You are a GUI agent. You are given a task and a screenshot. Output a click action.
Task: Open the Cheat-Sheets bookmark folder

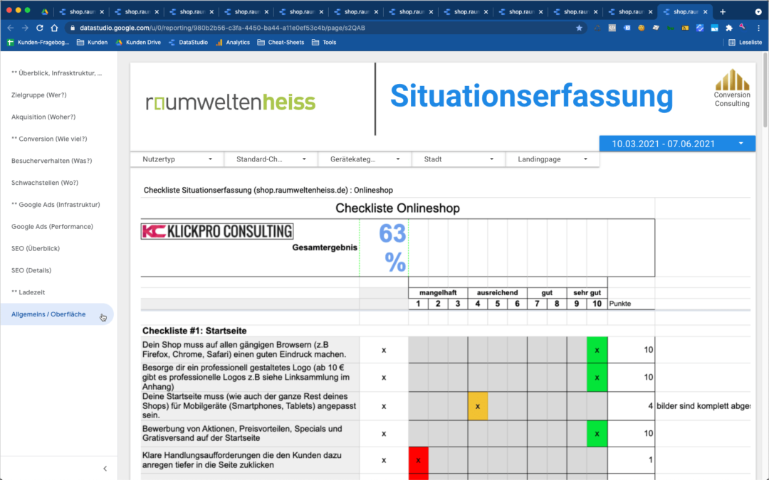(285, 43)
